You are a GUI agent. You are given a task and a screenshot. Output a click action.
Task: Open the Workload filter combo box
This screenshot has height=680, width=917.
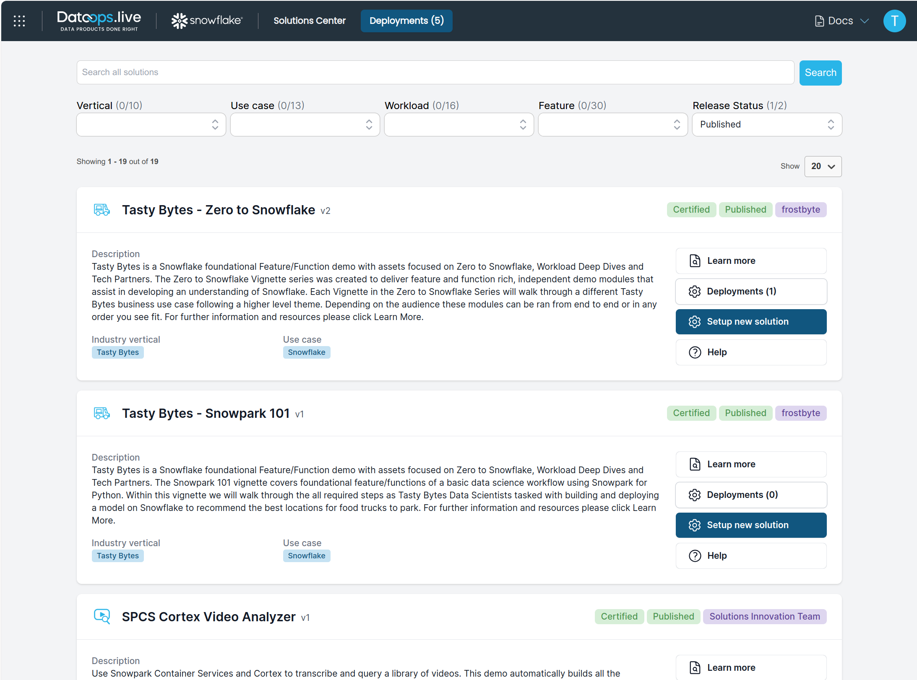tap(458, 125)
